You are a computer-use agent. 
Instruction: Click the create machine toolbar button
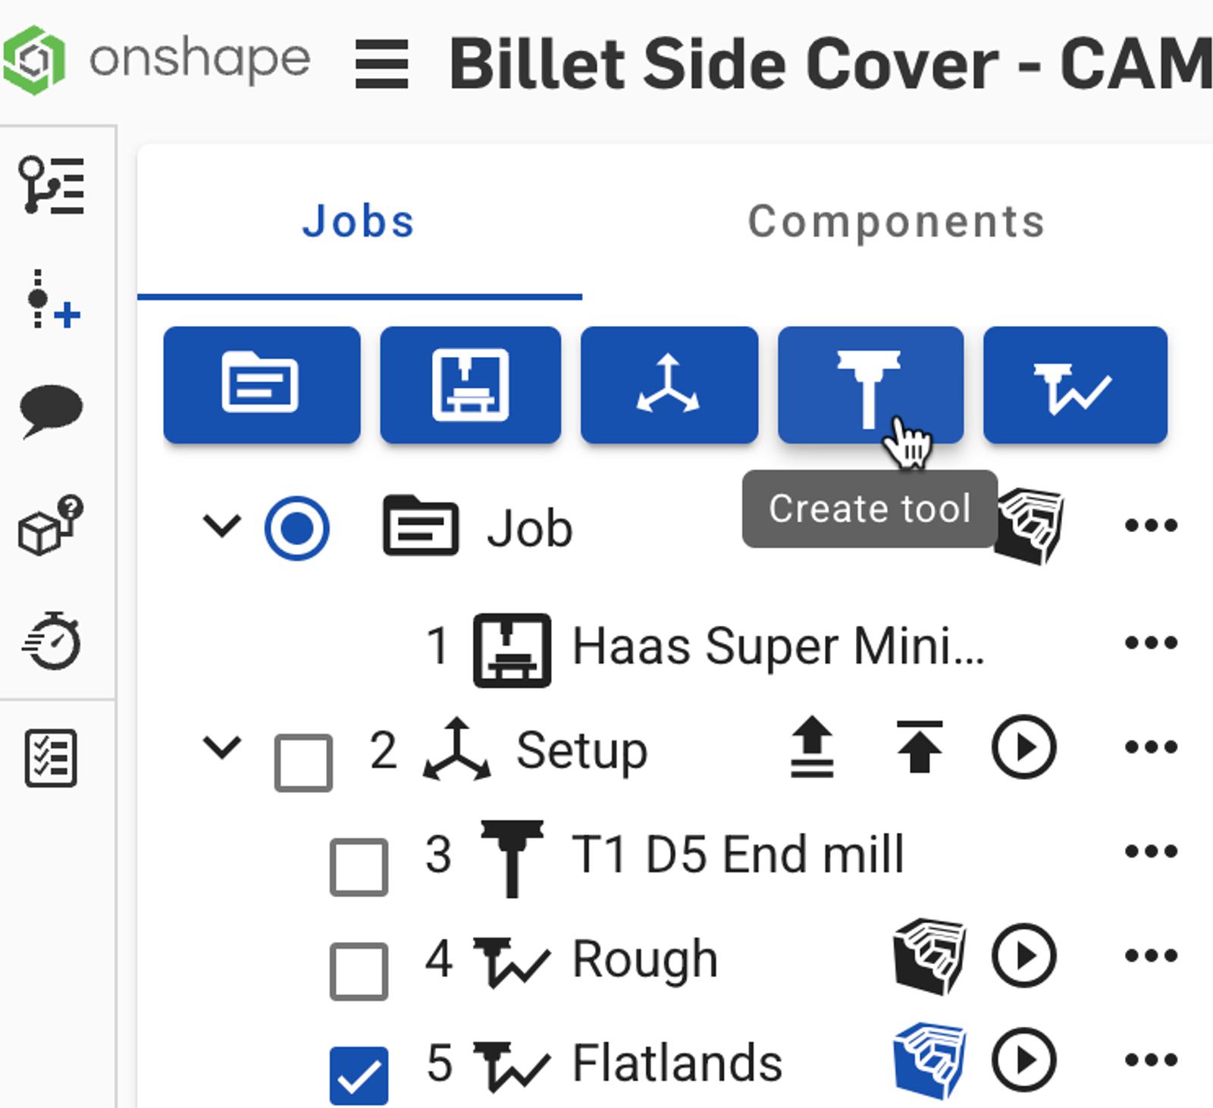(470, 385)
